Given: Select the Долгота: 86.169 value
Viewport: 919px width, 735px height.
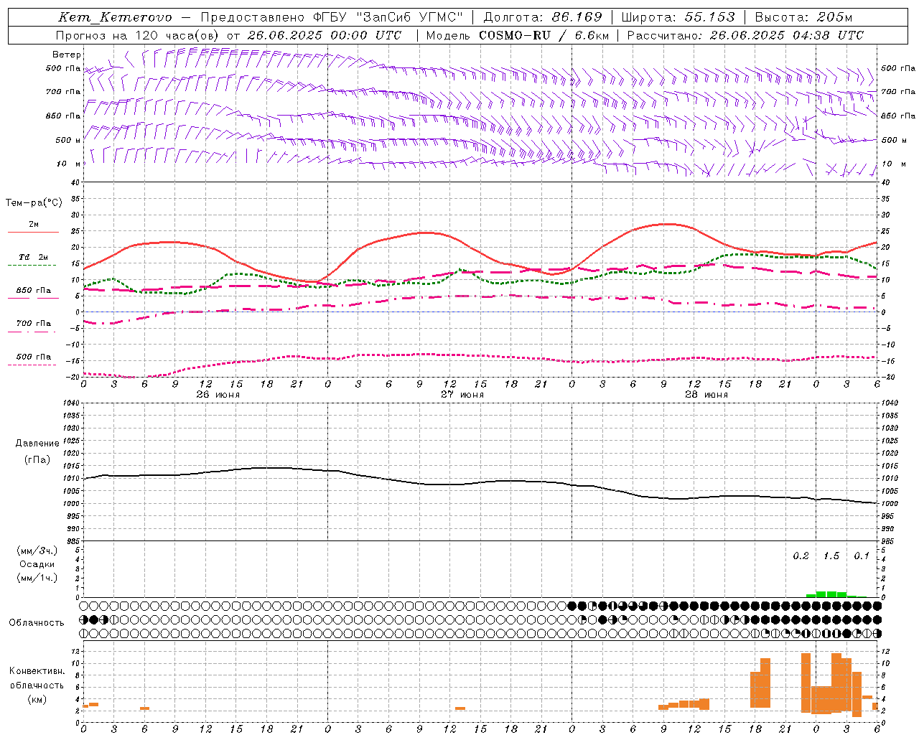Looking at the screenshot, I should (542, 17).
